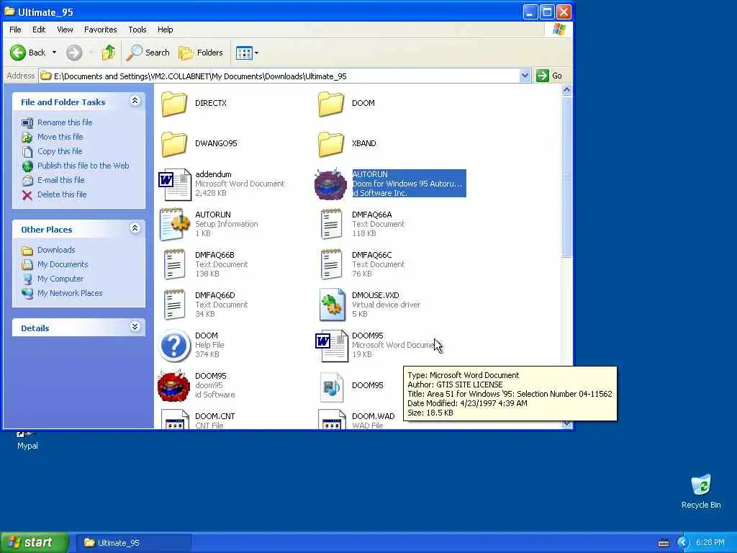
Task: Select the DWANGO95 folder icon
Action: [174, 144]
